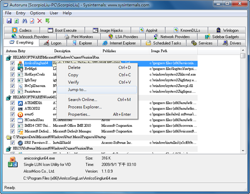Click the ATKMEDIA entry icon
This screenshot has width=250, height=194.
20,102
